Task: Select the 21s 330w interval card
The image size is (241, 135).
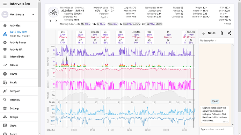Action: (x=63, y=37)
